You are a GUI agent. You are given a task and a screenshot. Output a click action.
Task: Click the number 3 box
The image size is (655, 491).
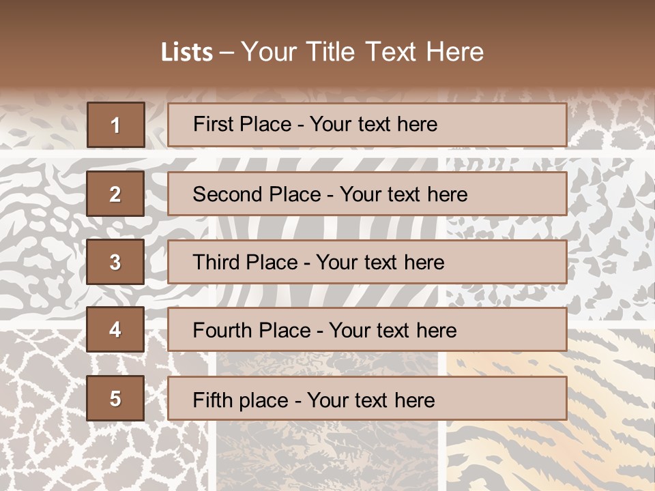[115, 262]
